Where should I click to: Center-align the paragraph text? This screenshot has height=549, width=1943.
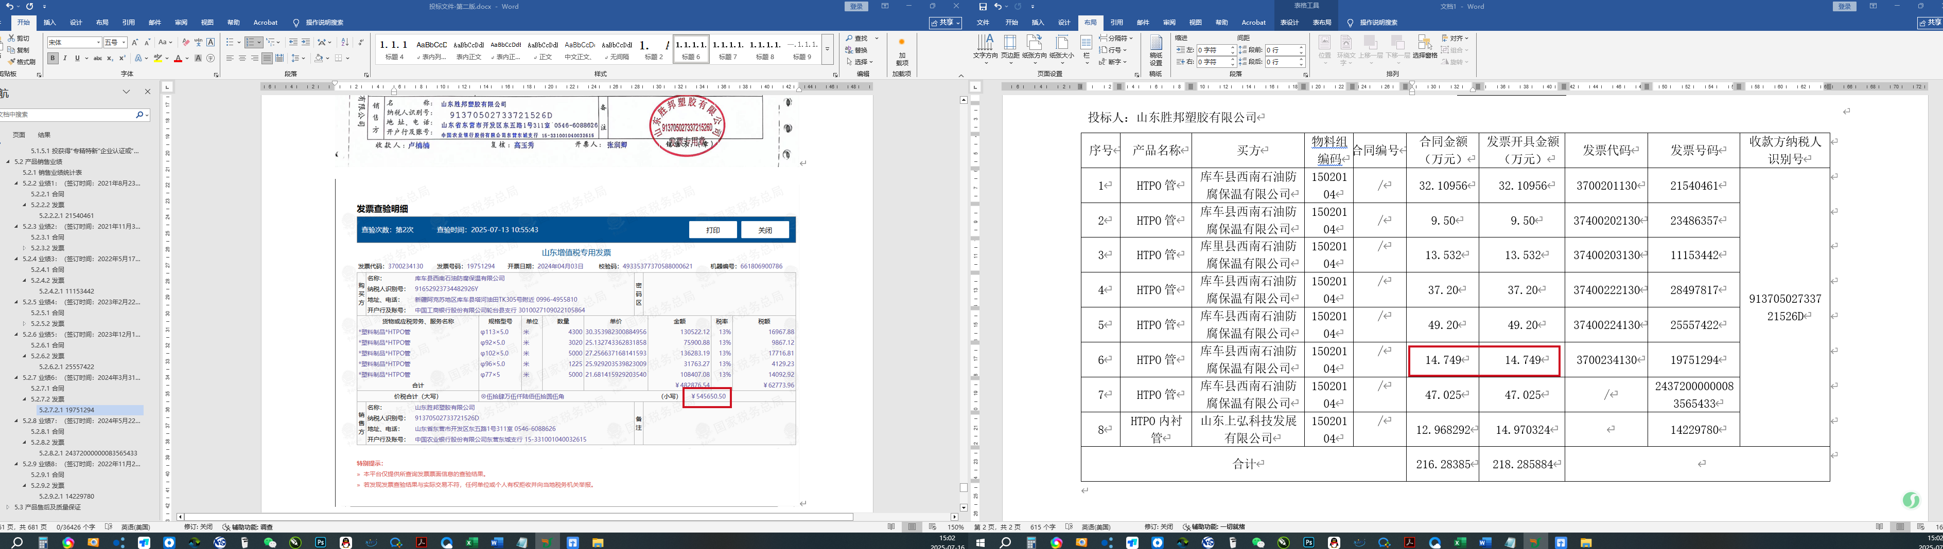pos(242,58)
